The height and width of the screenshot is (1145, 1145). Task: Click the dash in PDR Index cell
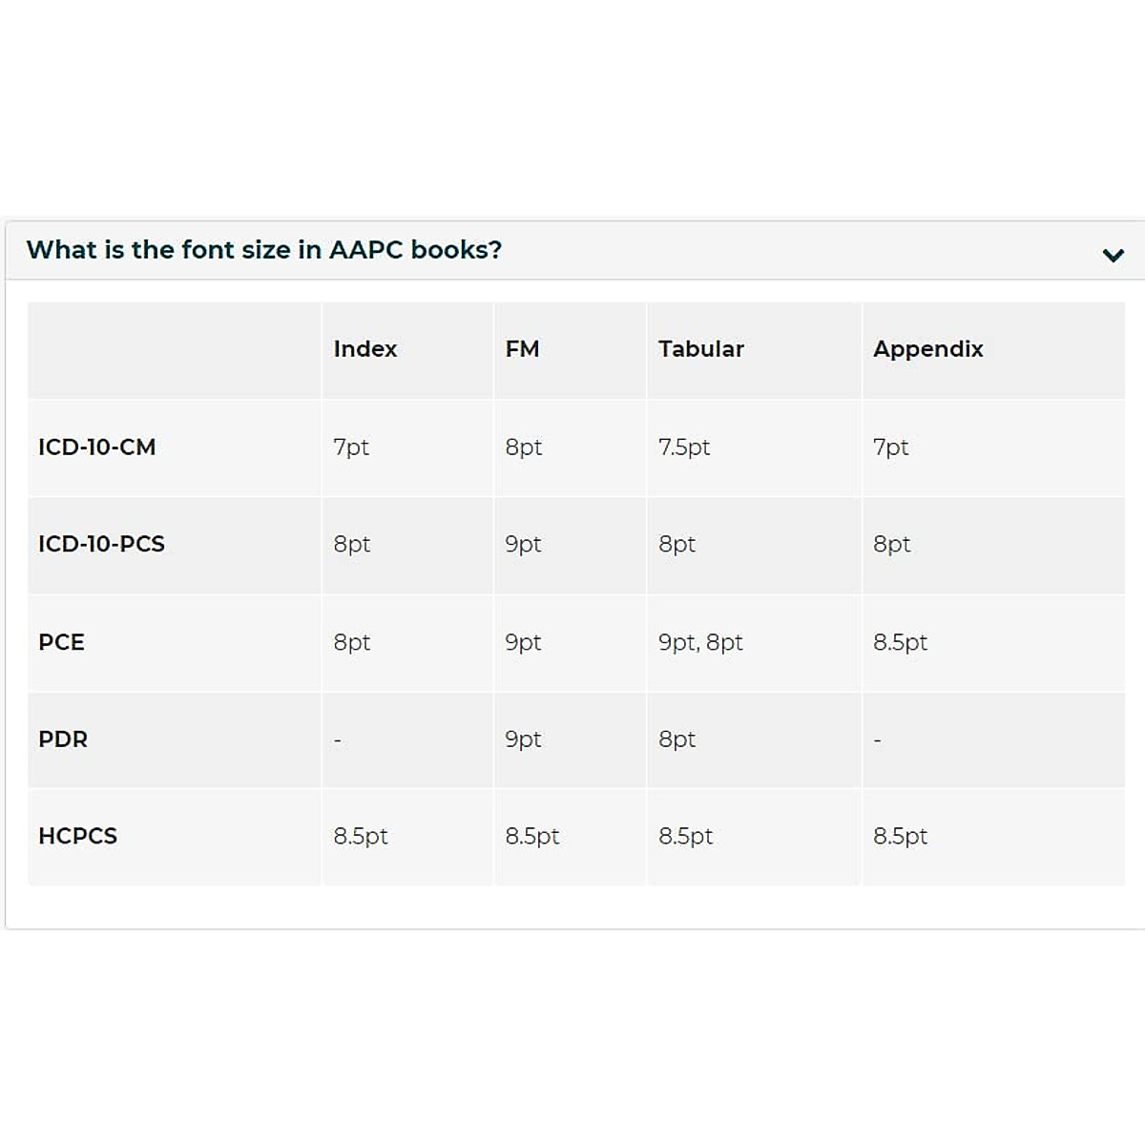(338, 740)
